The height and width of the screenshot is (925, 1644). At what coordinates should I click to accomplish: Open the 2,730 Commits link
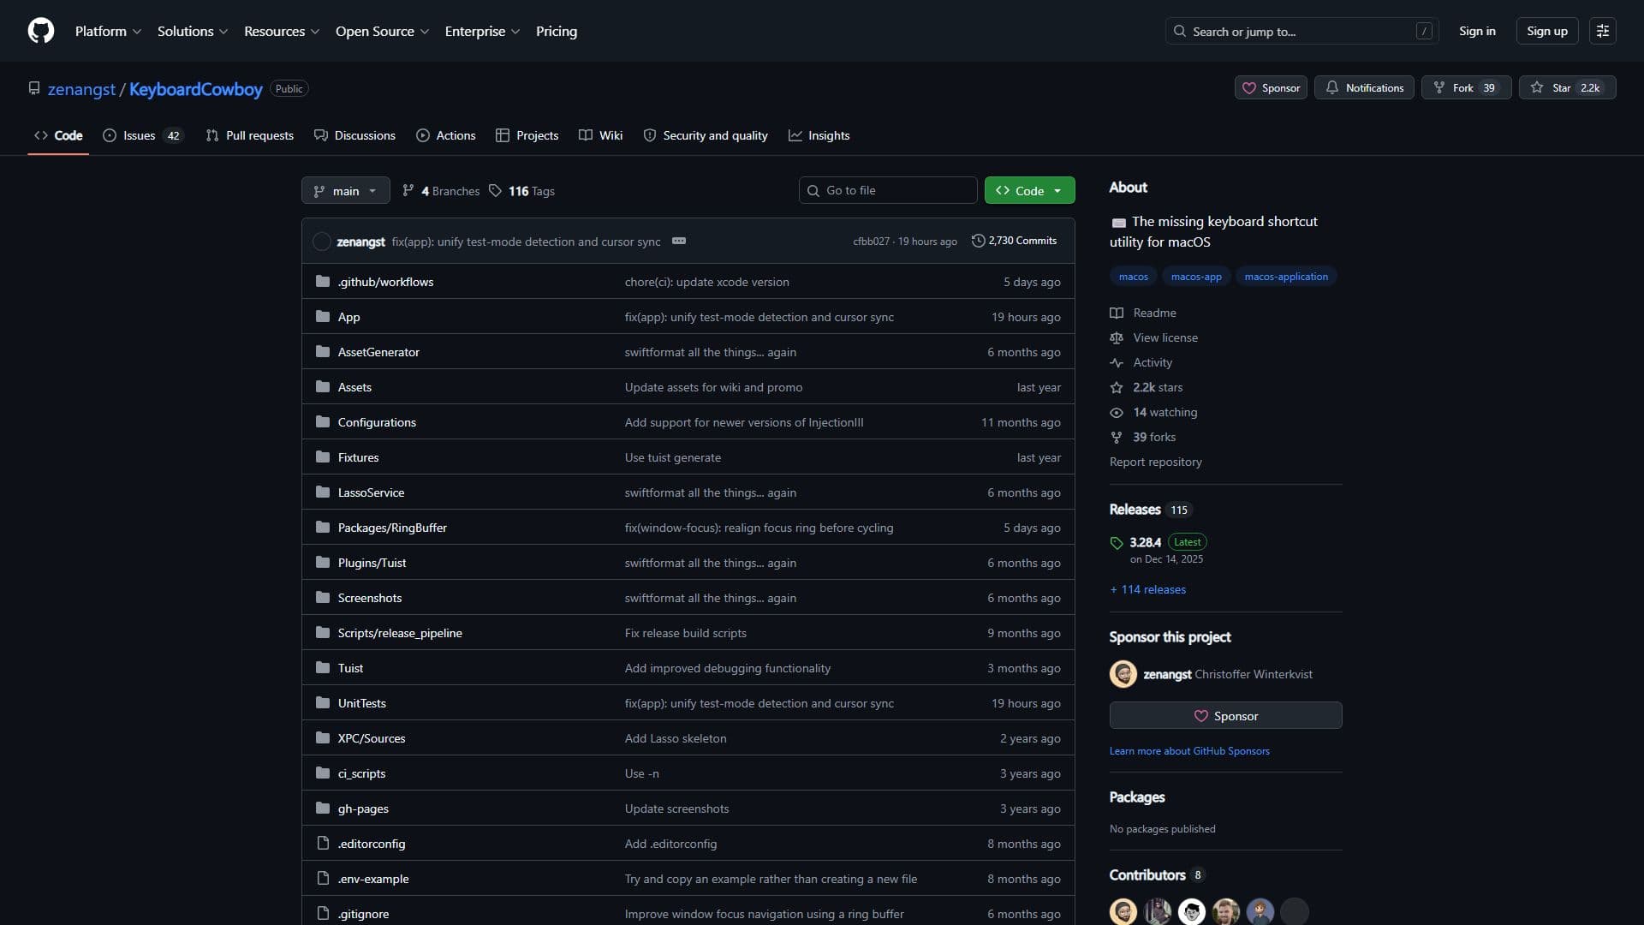(1014, 242)
